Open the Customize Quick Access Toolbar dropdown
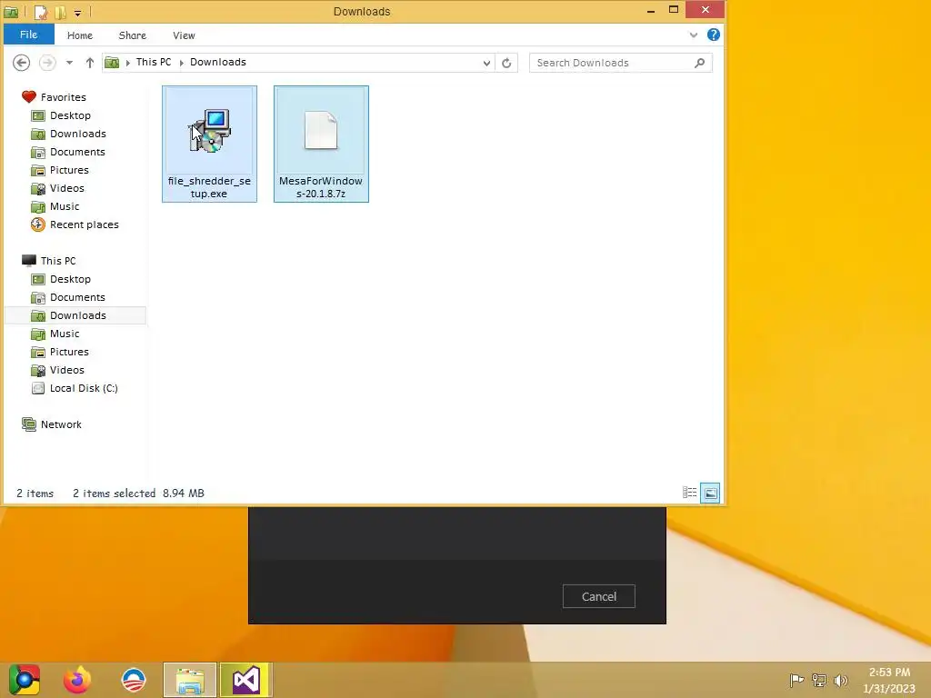Viewport: 931px width, 698px height. point(78,12)
